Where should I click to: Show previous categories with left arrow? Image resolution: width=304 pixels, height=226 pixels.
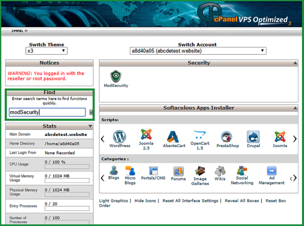click(x=102, y=178)
